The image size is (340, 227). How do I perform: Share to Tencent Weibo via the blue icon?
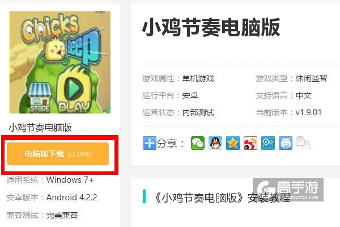[268, 143]
